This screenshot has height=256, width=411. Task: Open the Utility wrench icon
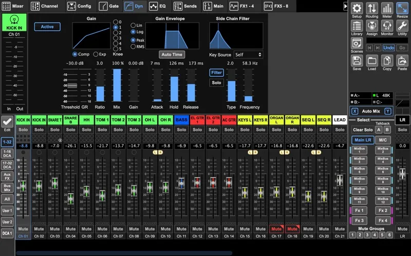pos(402,26)
